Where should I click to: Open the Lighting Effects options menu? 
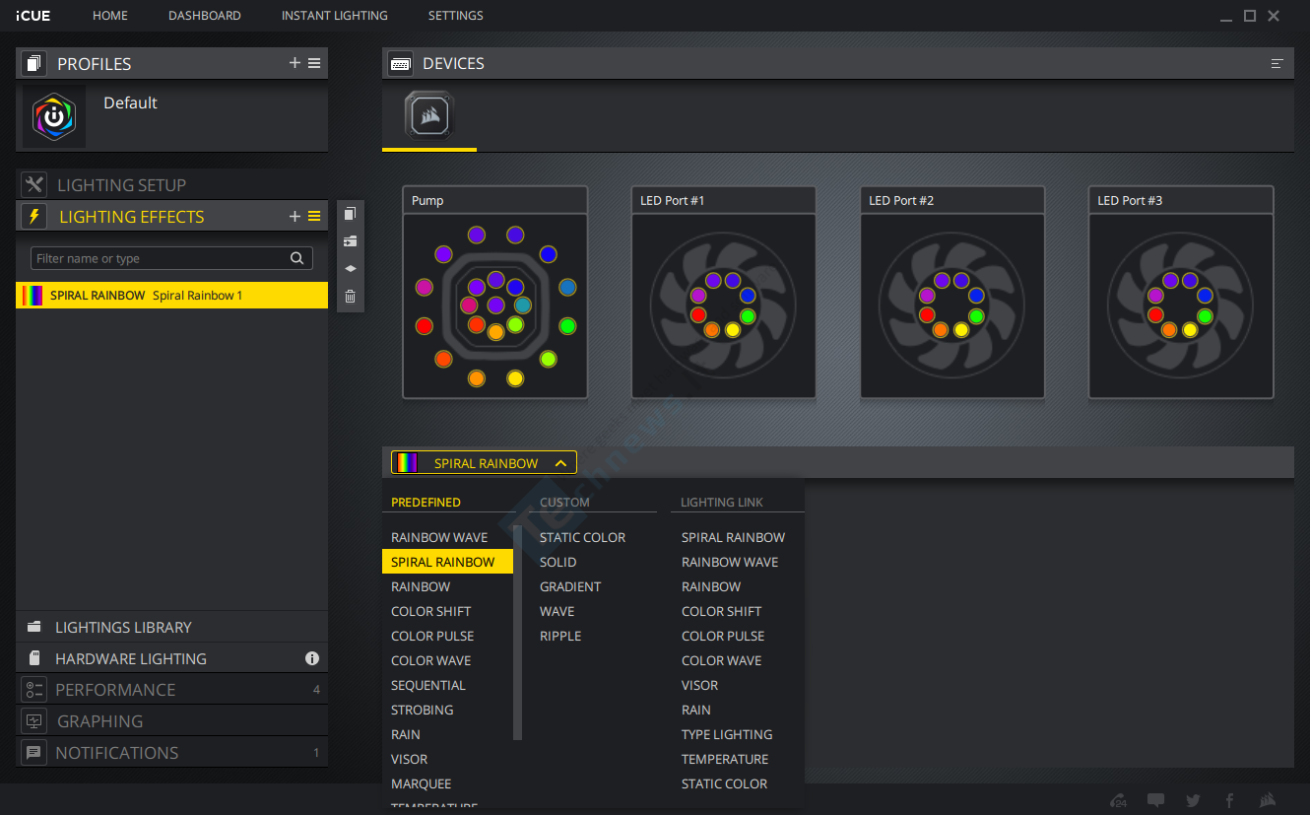[314, 217]
